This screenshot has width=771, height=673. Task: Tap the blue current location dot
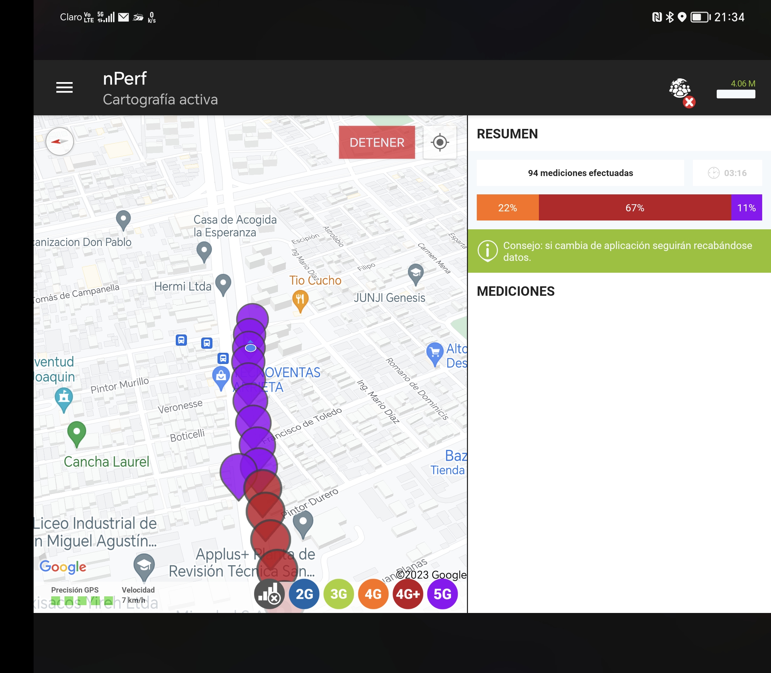pyautogui.click(x=251, y=348)
